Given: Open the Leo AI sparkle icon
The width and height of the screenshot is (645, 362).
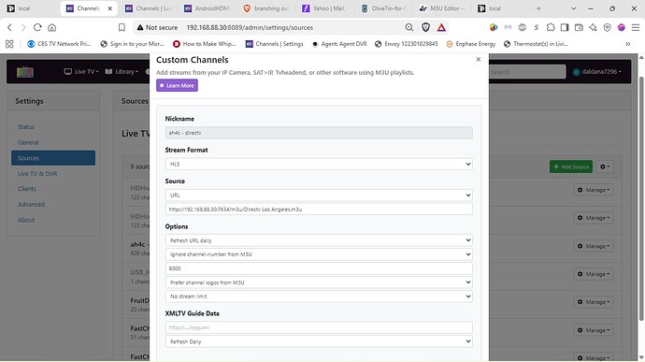Looking at the screenshot, I should coord(593,27).
